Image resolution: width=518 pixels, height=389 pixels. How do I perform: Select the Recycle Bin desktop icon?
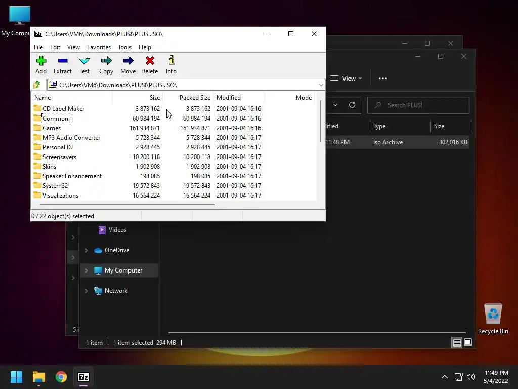point(493,319)
